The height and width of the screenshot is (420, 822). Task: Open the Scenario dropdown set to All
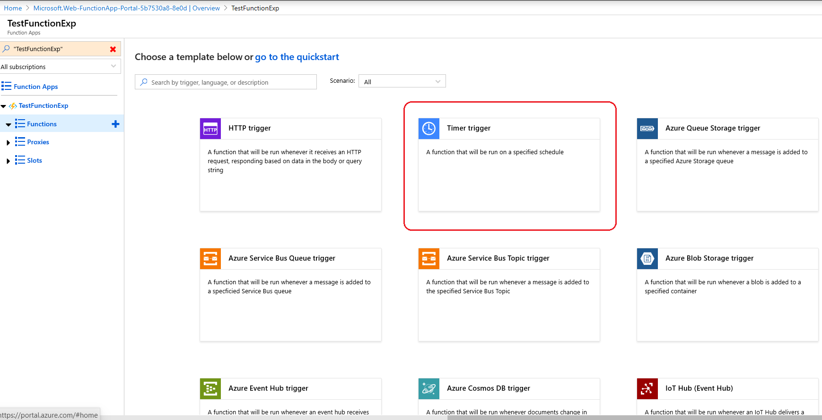pos(402,81)
